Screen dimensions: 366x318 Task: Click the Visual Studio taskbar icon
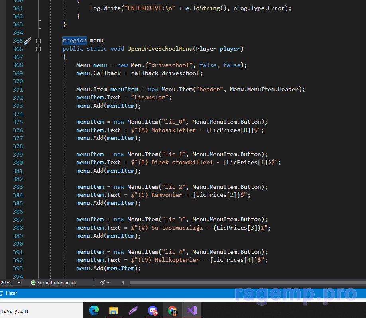tap(192, 310)
